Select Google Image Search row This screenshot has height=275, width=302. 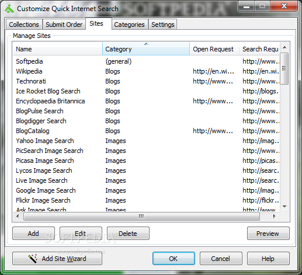click(147, 190)
